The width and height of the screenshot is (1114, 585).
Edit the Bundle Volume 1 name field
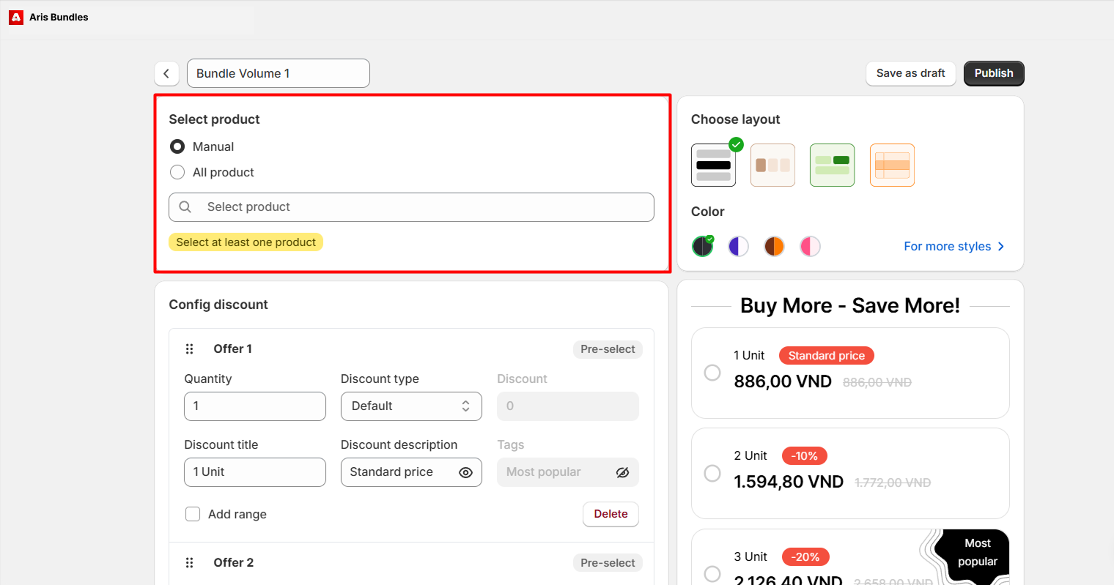pos(278,73)
